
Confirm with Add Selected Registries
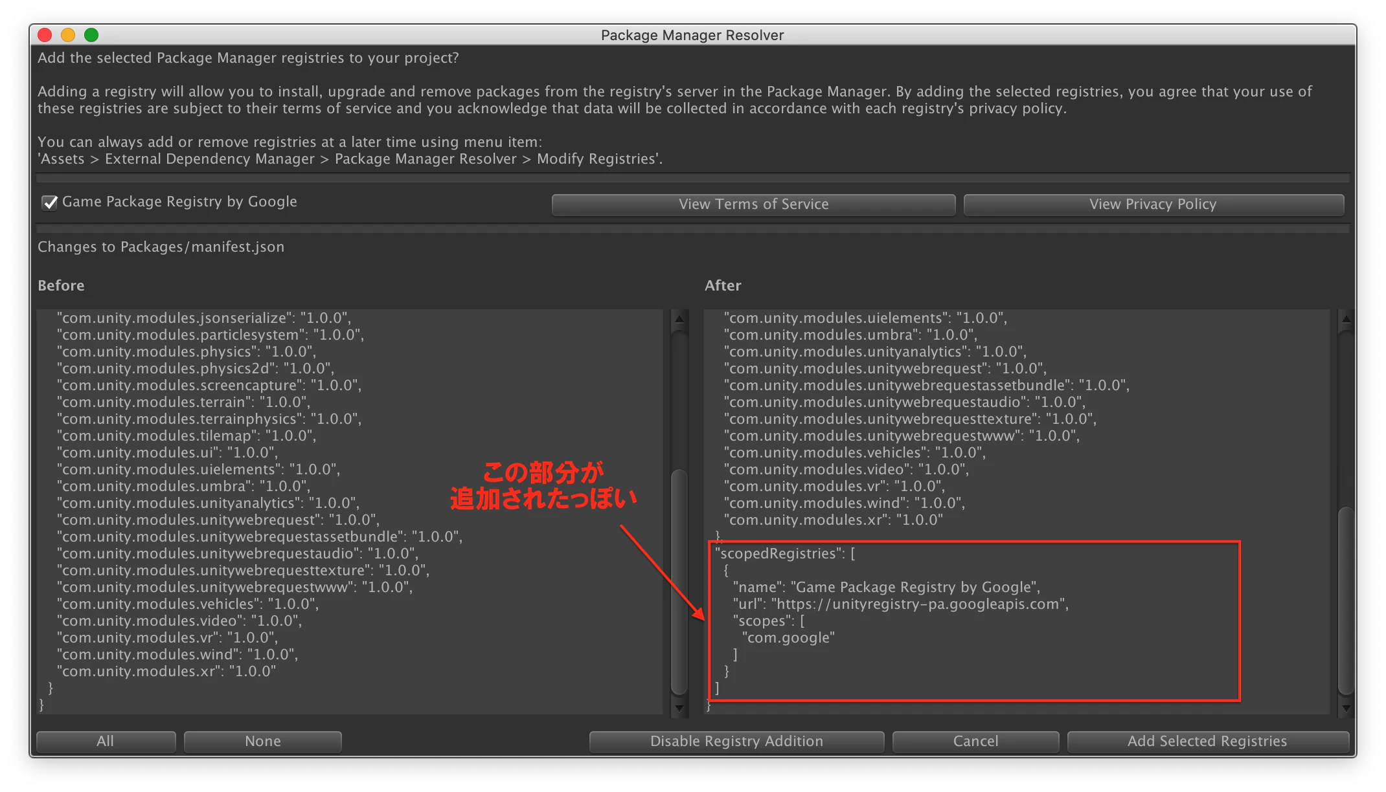point(1208,742)
